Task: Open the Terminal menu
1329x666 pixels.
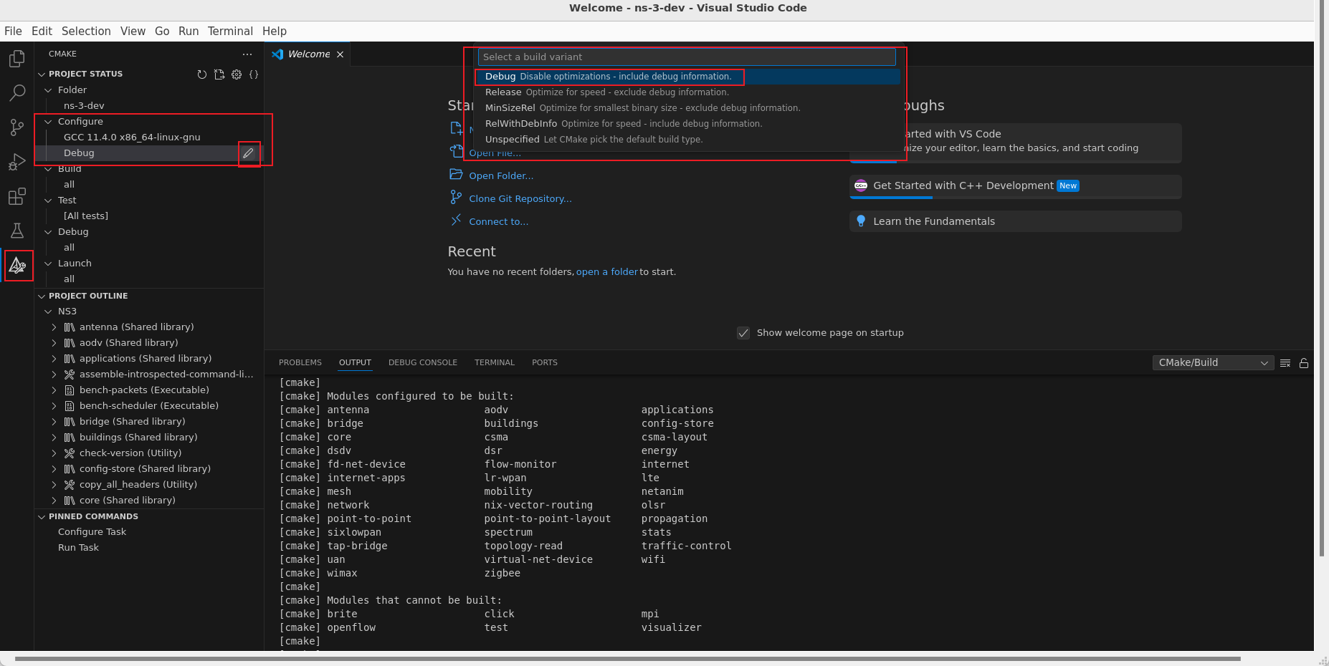Action: pos(230,32)
